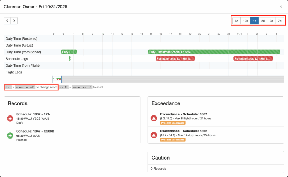Click the green plane icon for Schedule 1847
This screenshot has width=288, height=177.
coord(10,135)
